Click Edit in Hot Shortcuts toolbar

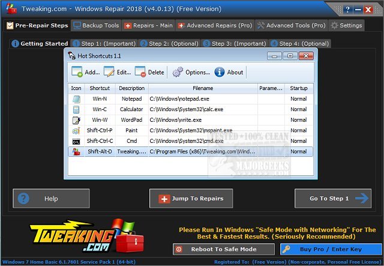tap(118, 72)
